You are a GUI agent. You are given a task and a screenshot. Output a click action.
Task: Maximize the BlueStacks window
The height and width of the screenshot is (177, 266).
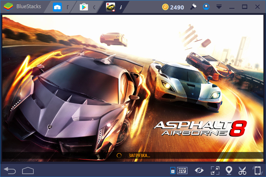(x=244, y=7)
